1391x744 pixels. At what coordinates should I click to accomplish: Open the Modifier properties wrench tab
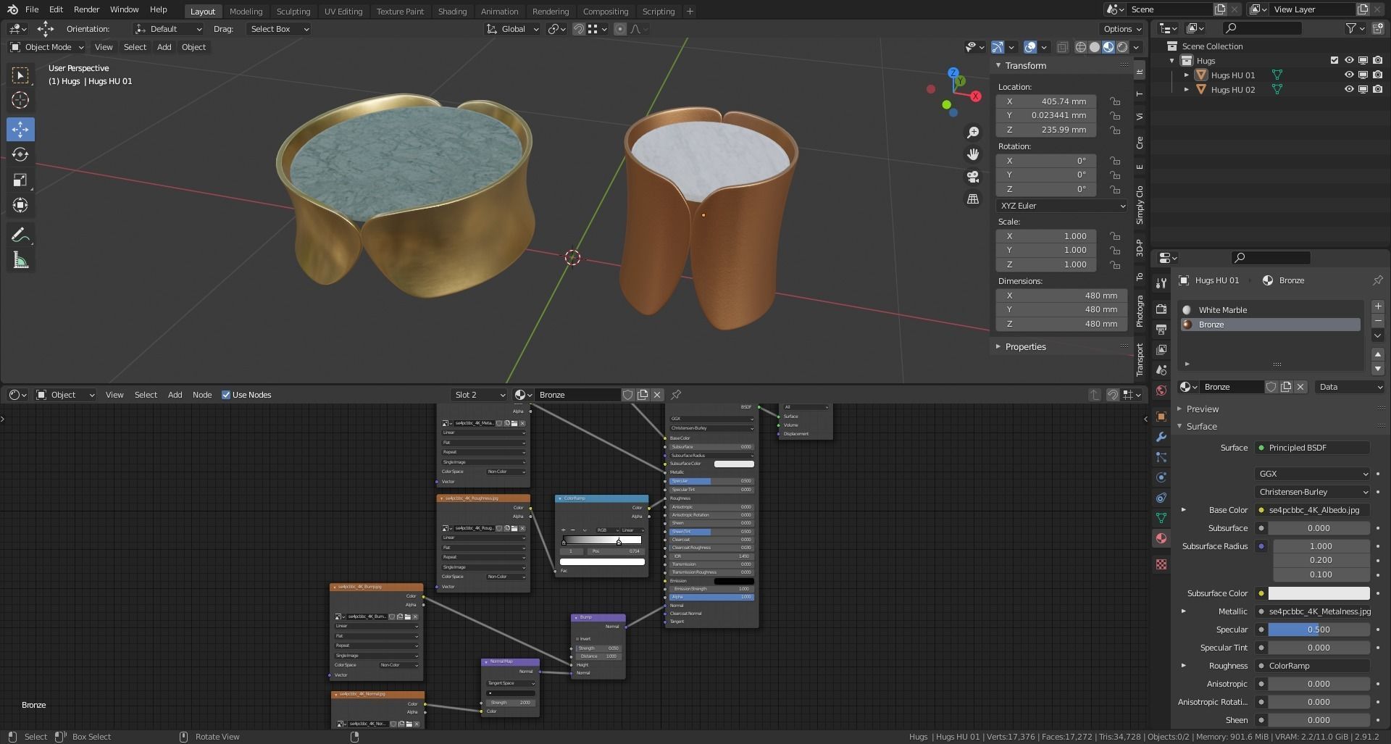coord(1161,437)
